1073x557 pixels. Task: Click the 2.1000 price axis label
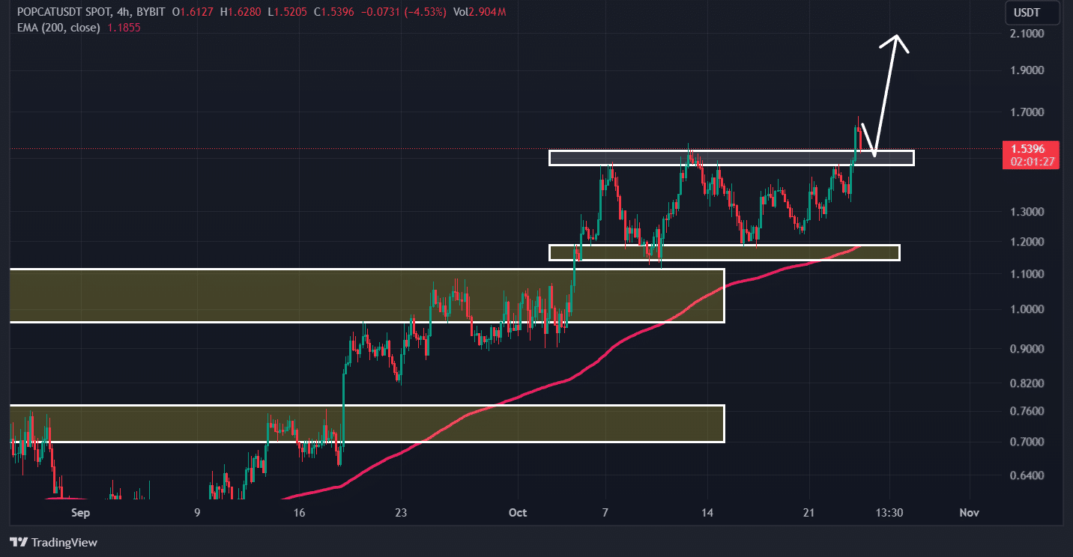pos(1028,34)
